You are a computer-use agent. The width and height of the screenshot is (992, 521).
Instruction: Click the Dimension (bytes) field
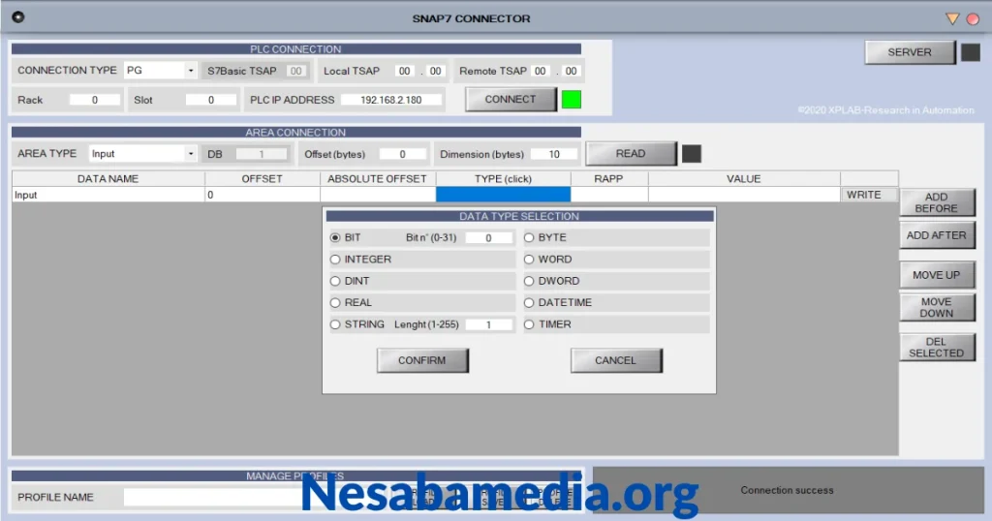pyautogui.click(x=554, y=154)
